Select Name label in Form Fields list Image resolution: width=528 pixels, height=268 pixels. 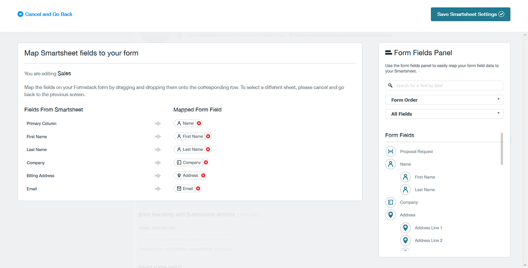click(x=406, y=164)
